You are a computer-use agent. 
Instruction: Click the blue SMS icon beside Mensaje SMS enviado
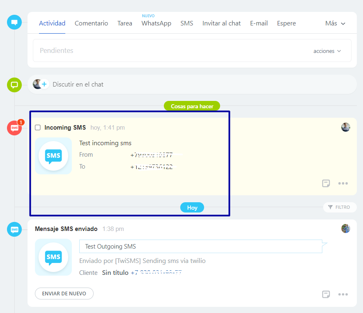14,229
